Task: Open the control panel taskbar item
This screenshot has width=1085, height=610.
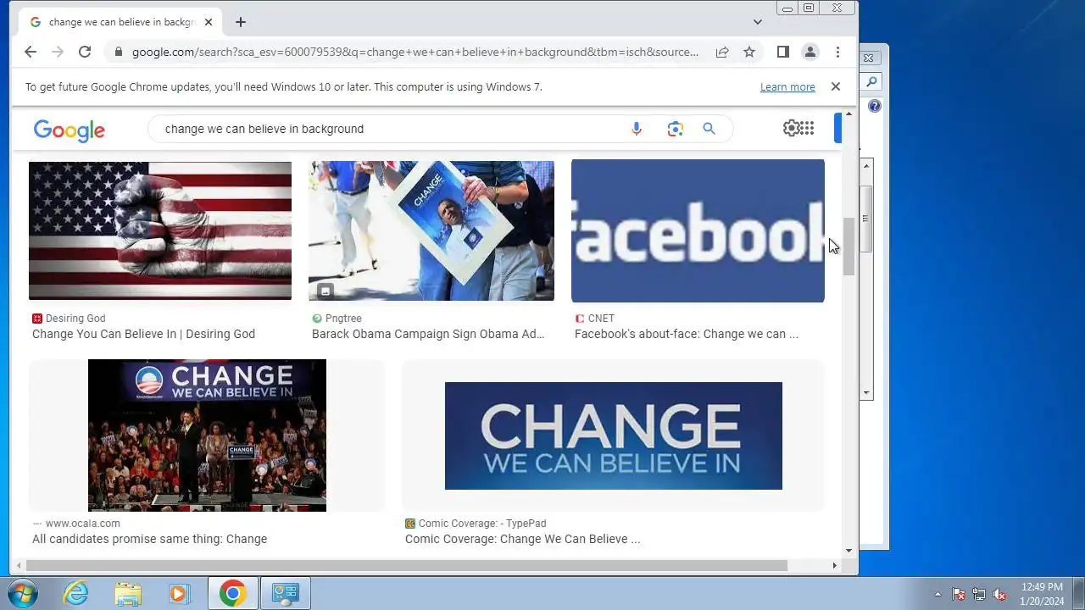Action: click(x=286, y=593)
